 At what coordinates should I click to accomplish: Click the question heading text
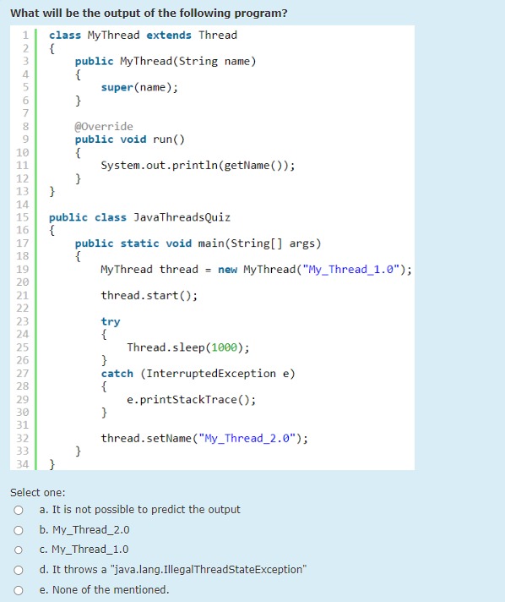149,13
